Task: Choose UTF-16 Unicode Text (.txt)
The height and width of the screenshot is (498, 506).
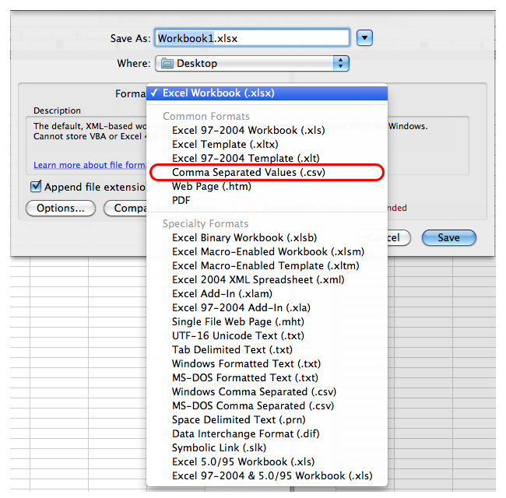Action: click(x=267, y=336)
